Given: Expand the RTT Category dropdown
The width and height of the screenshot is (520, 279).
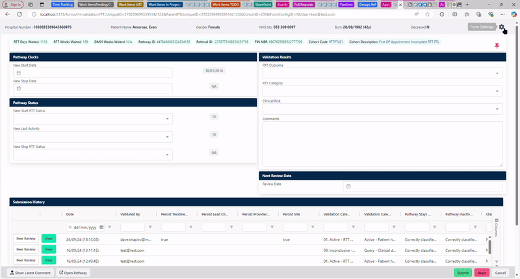Looking at the screenshot, I should (x=497, y=91).
